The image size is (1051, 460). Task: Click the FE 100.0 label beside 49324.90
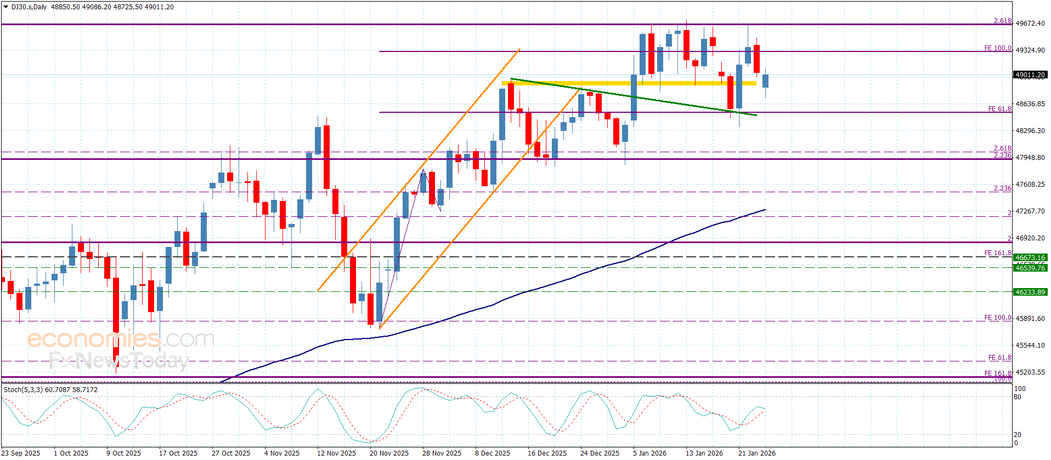pyautogui.click(x=998, y=48)
